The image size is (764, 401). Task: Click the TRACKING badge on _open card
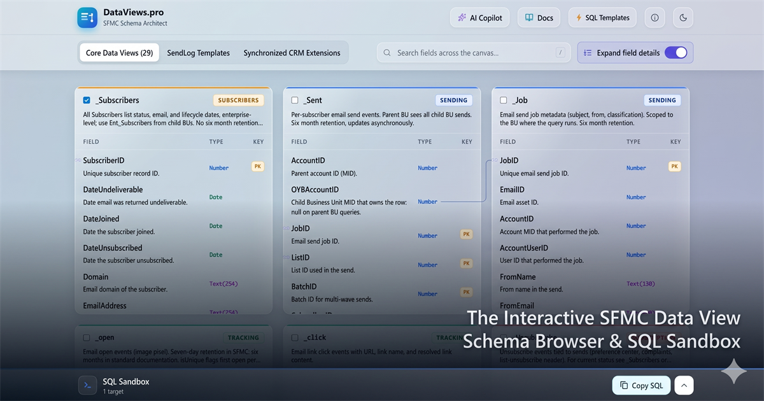(x=243, y=338)
